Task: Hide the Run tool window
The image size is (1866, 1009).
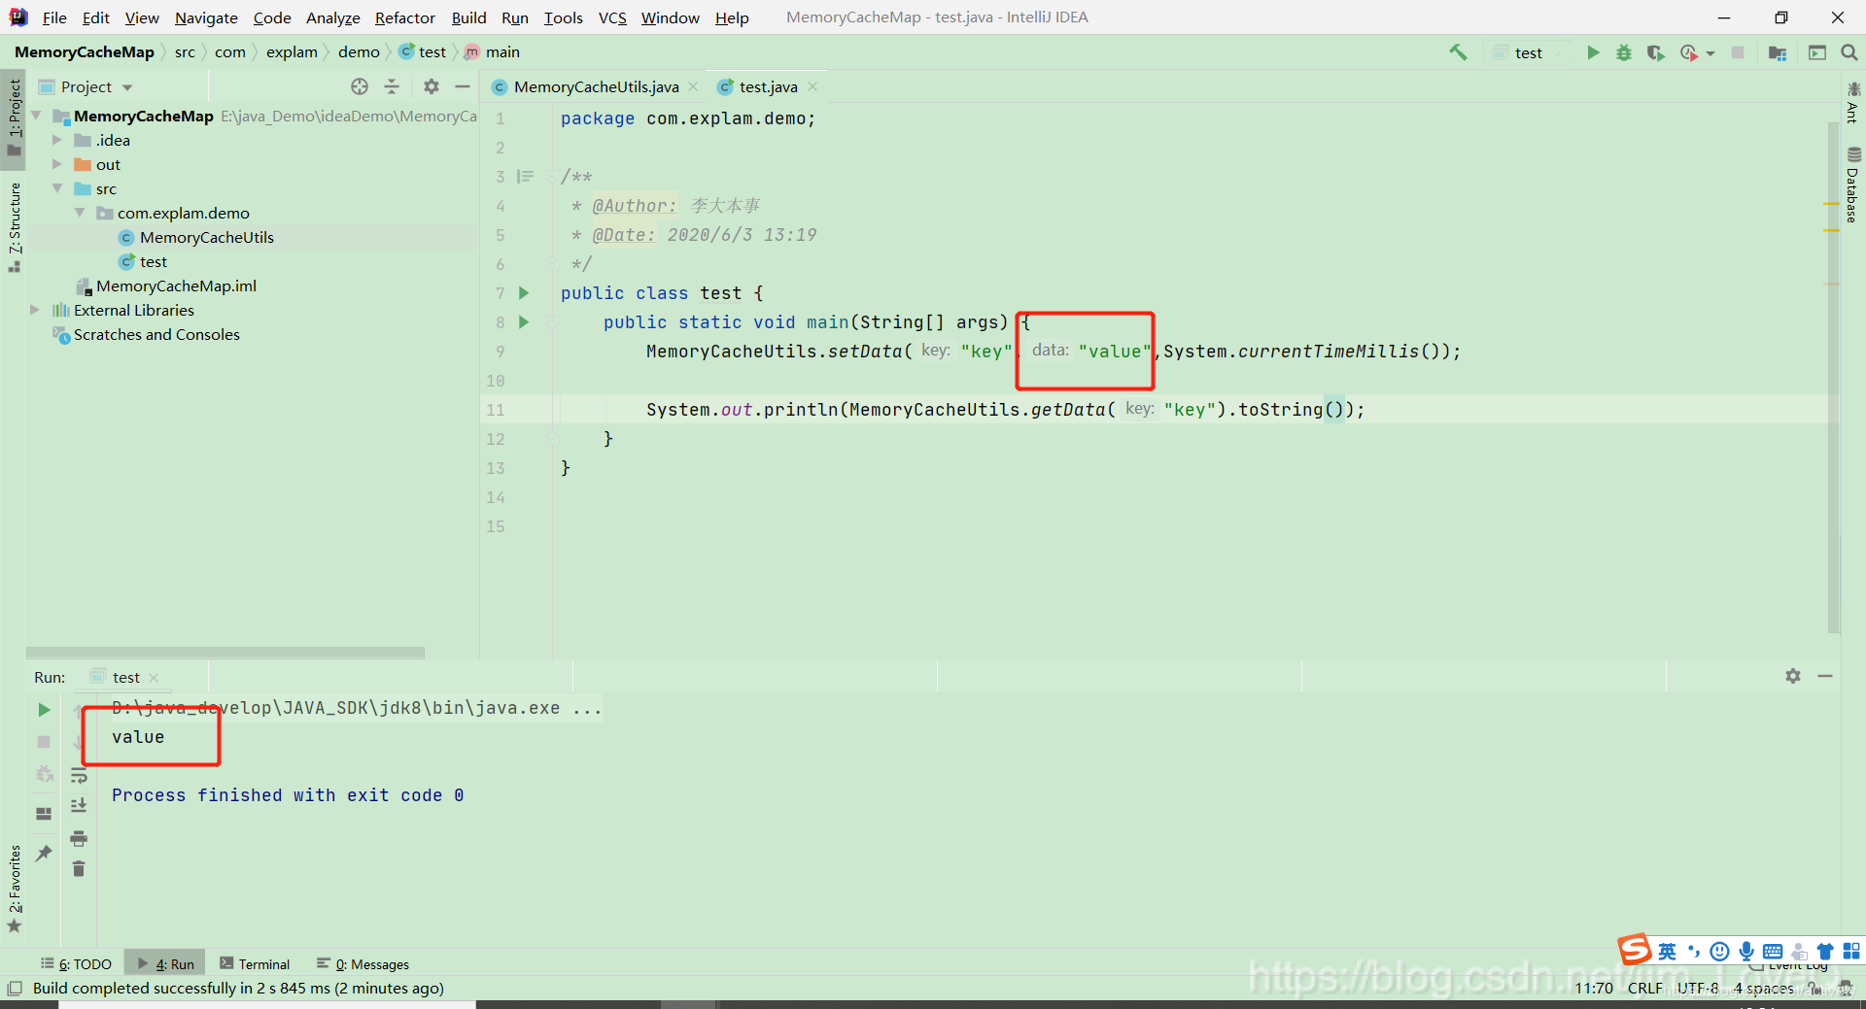Action: click(x=1825, y=676)
